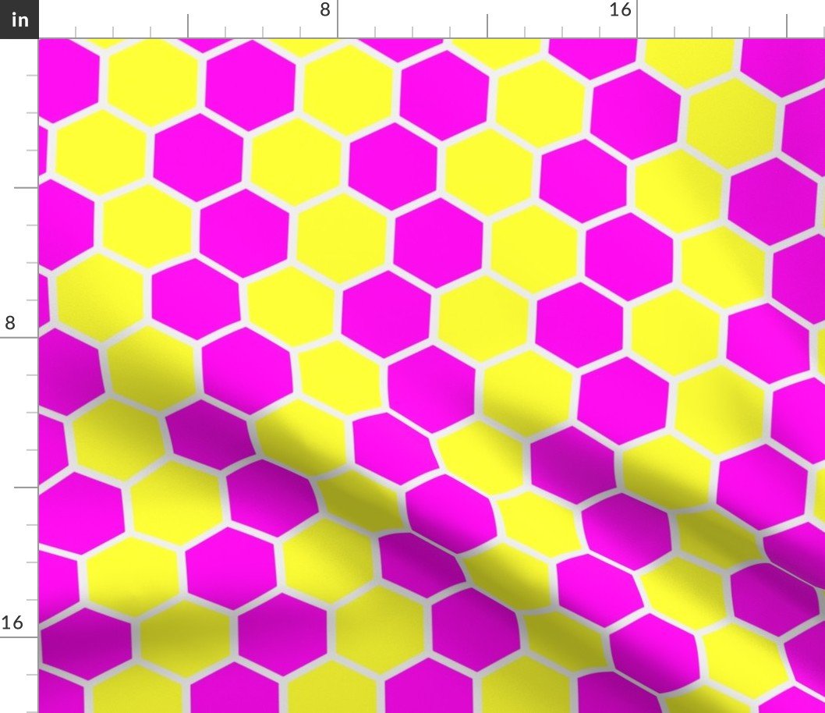Click the 16 label on the left ruler
Screen dimensions: 825x713
click(x=12, y=623)
